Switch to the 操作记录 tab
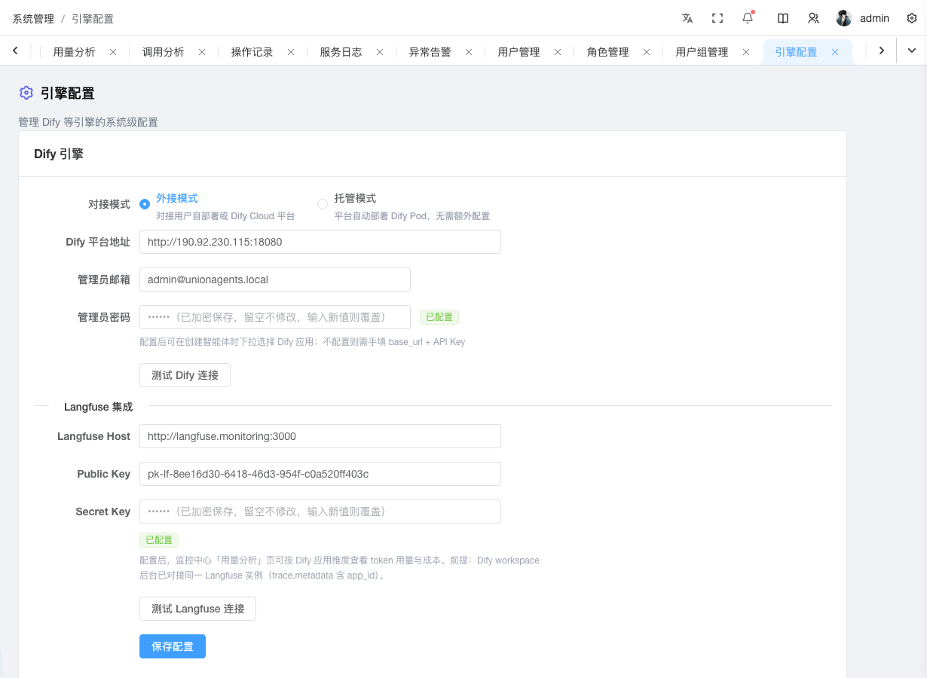The image size is (927, 678). [x=252, y=52]
